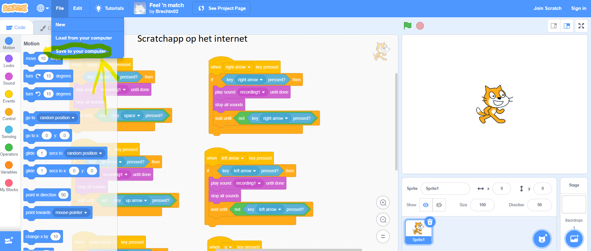
Task: Enter full screen stage mode
Action: point(581,26)
